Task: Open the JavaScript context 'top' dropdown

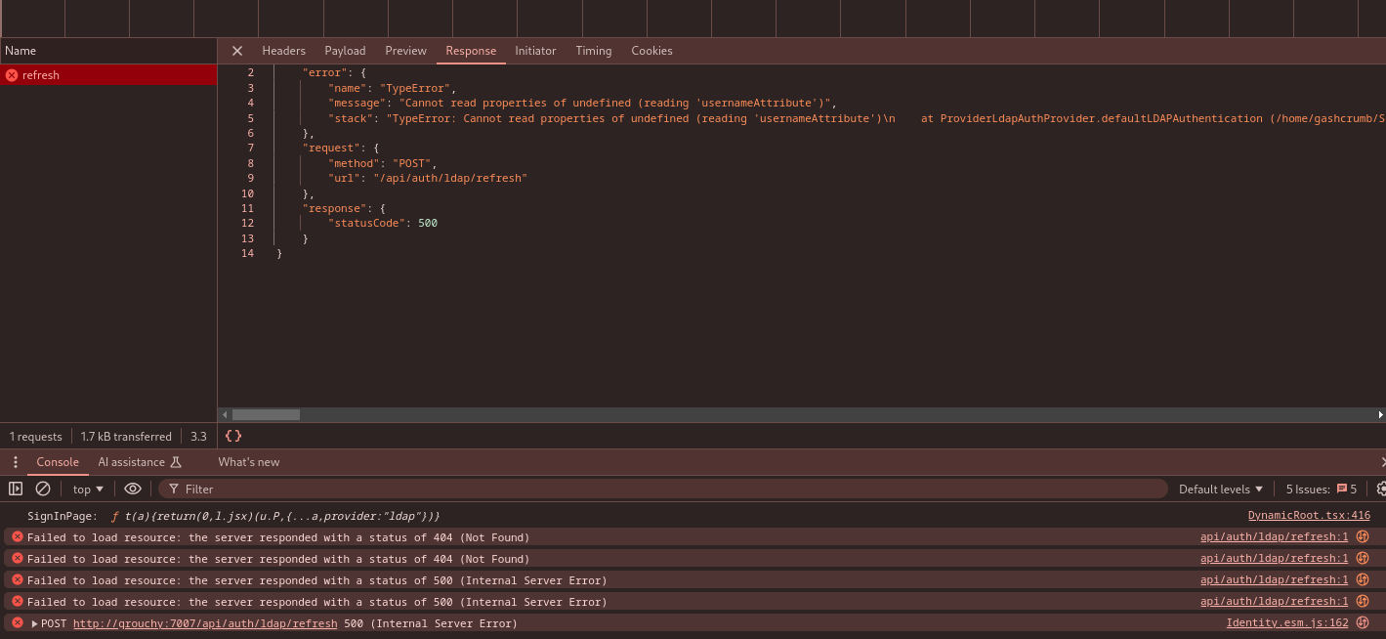Action: point(88,489)
